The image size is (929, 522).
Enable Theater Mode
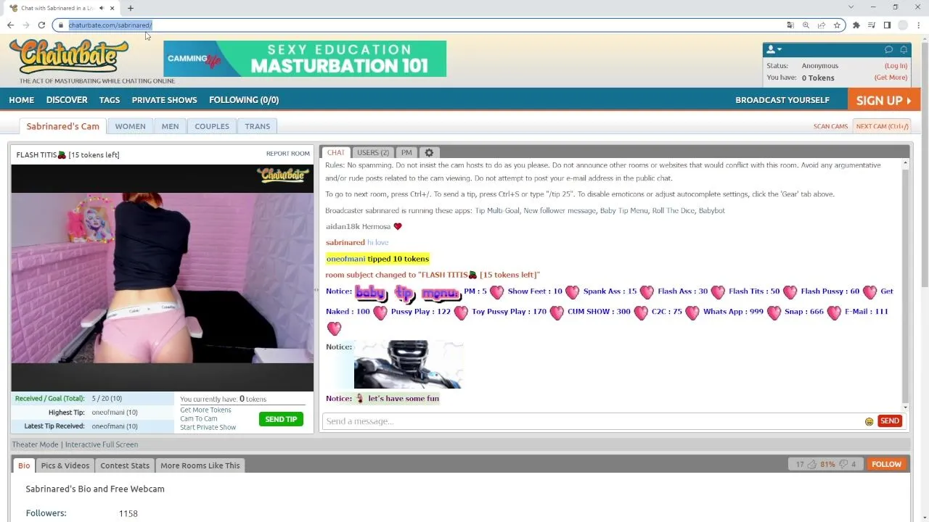coord(35,444)
